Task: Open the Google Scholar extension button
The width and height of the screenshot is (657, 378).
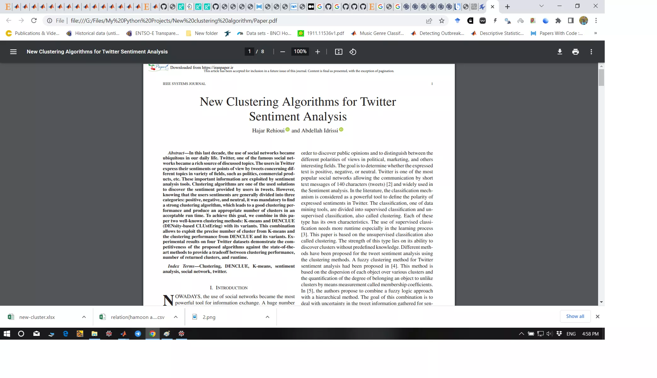Action: (x=457, y=20)
